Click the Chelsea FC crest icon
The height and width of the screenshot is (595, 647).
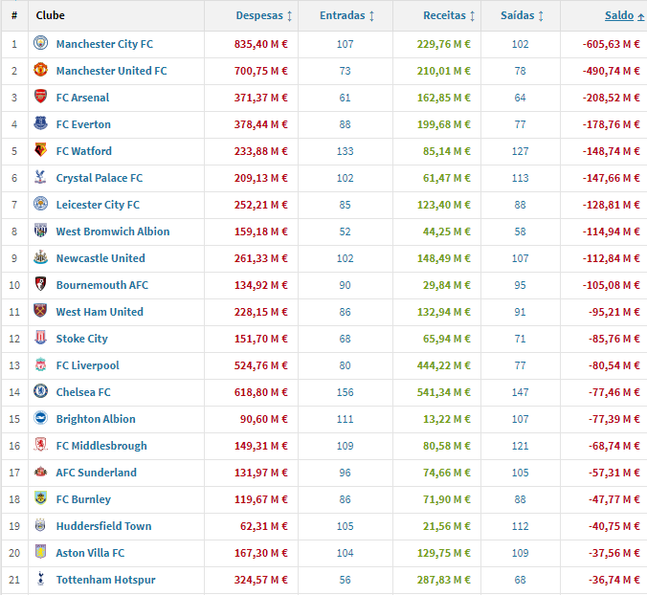coord(40,392)
